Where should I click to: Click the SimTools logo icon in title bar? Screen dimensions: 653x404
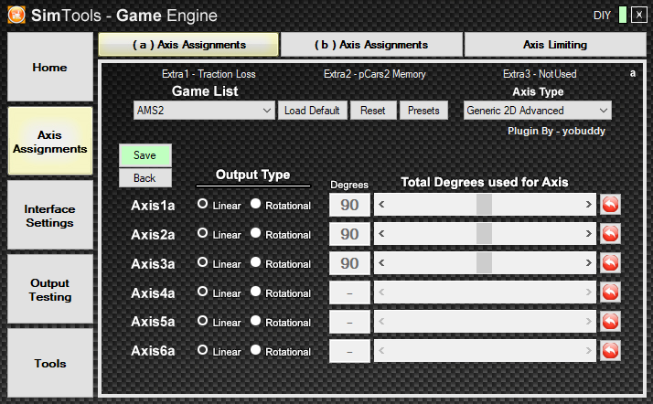point(16,15)
